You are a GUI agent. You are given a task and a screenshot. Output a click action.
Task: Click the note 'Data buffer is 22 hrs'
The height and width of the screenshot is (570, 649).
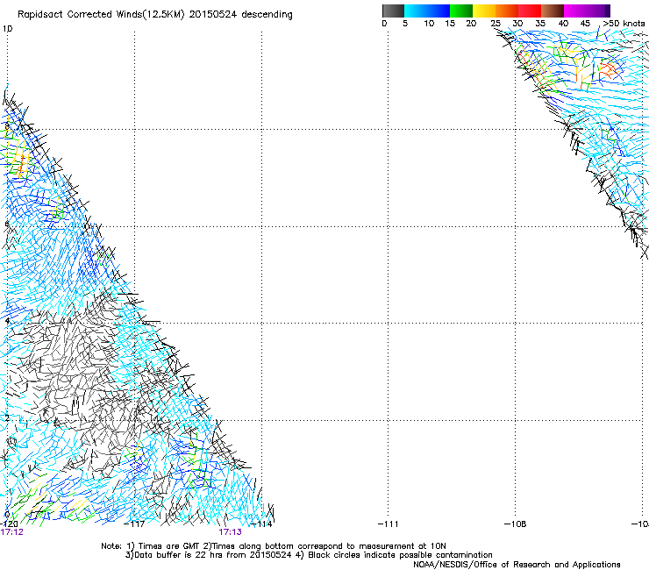click(x=179, y=555)
